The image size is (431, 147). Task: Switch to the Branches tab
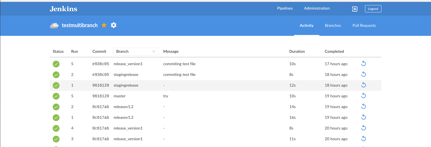(333, 25)
